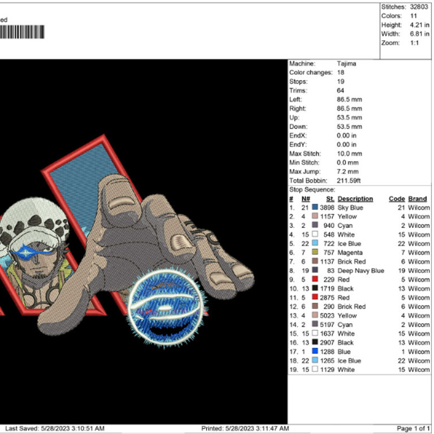This screenshot has width=434, height=434.
Task: Select the Machine value Tajima
Action: pyautogui.click(x=347, y=63)
